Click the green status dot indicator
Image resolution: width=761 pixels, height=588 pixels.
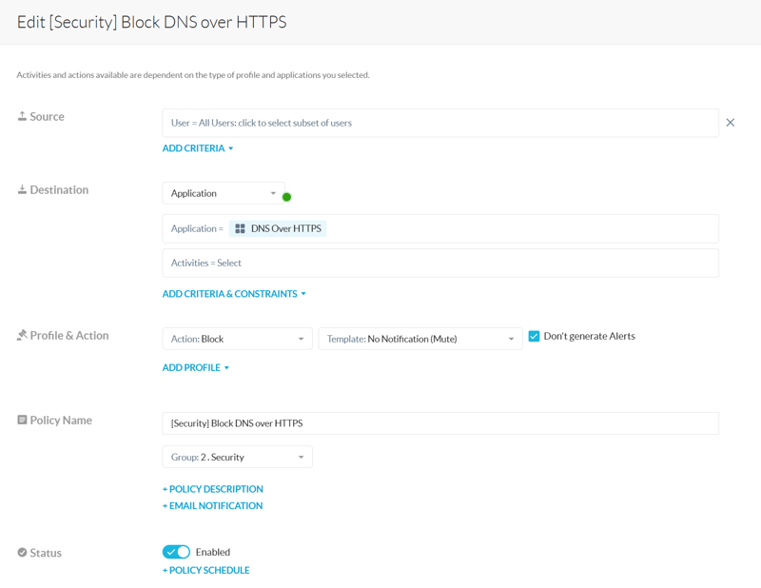(x=286, y=197)
